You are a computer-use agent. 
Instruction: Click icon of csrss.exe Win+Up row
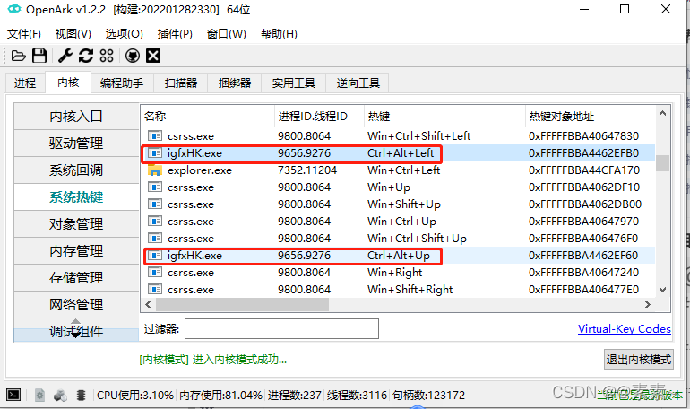154,187
